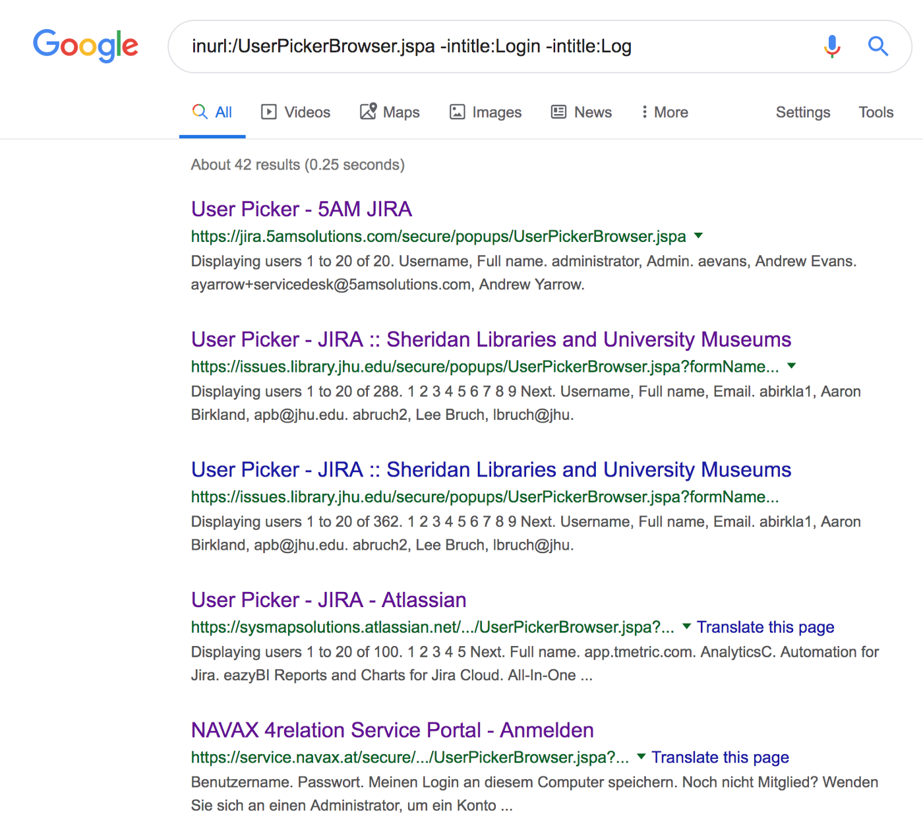This screenshot has width=923, height=828.
Task: Expand the More search categories menu
Action: pyautogui.click(x=665, y=112)
